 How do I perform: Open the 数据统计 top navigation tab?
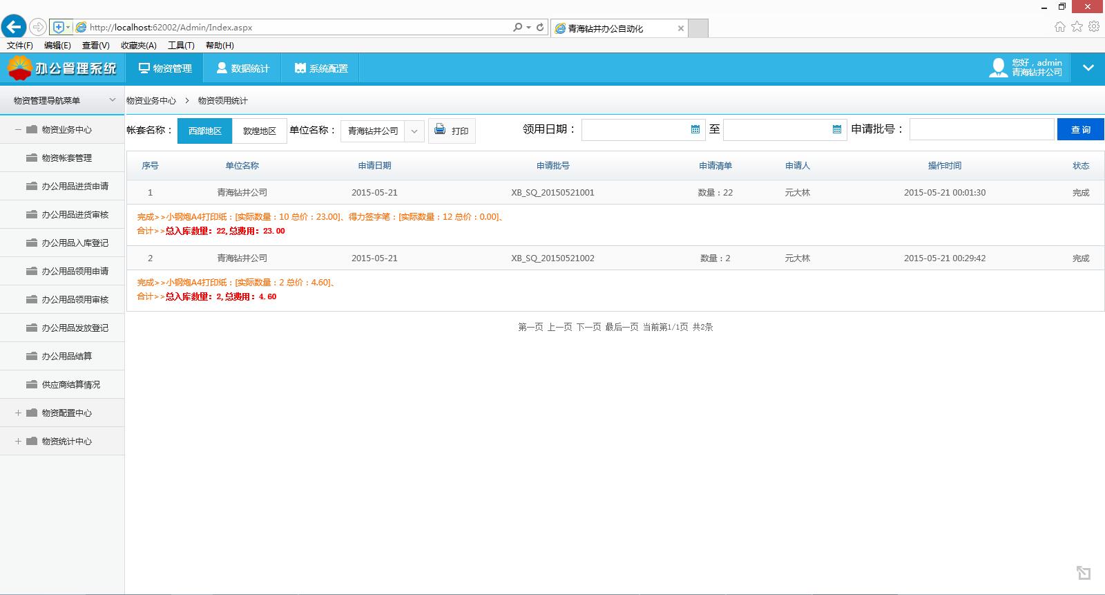242,68
